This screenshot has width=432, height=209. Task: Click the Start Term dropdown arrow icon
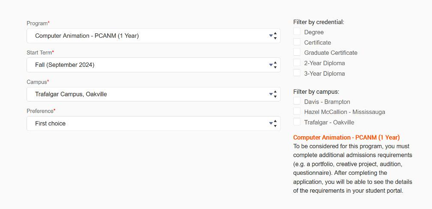(x=273, y=65)
